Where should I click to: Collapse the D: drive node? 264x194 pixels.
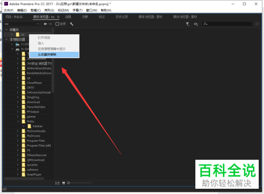pos(12,49)
